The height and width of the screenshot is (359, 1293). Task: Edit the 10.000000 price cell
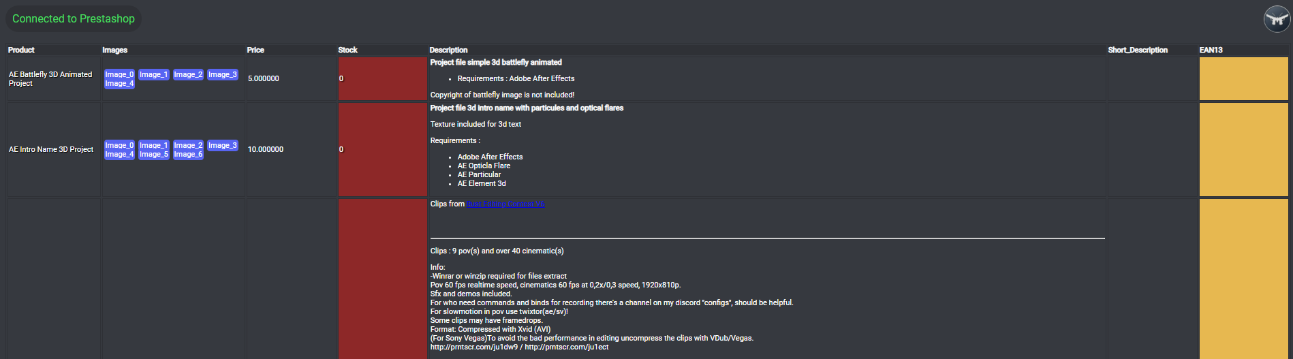click(266, 149)
